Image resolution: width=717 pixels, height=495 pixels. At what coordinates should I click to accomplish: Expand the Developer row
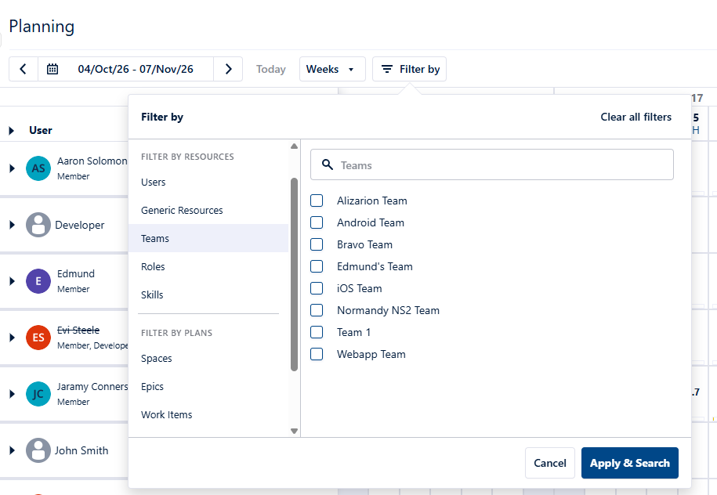[12, 225]
